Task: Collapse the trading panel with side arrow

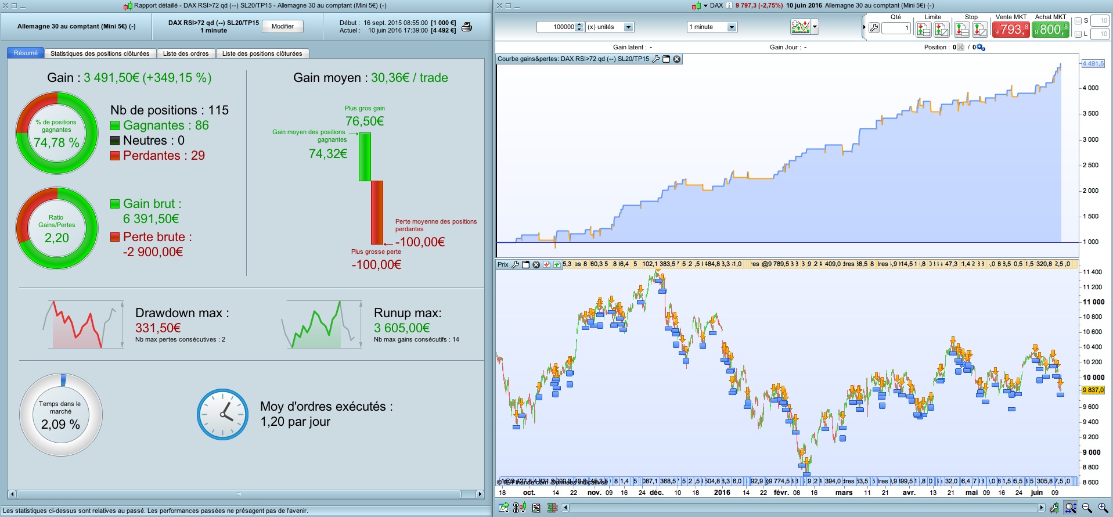Action: (864, 27)
